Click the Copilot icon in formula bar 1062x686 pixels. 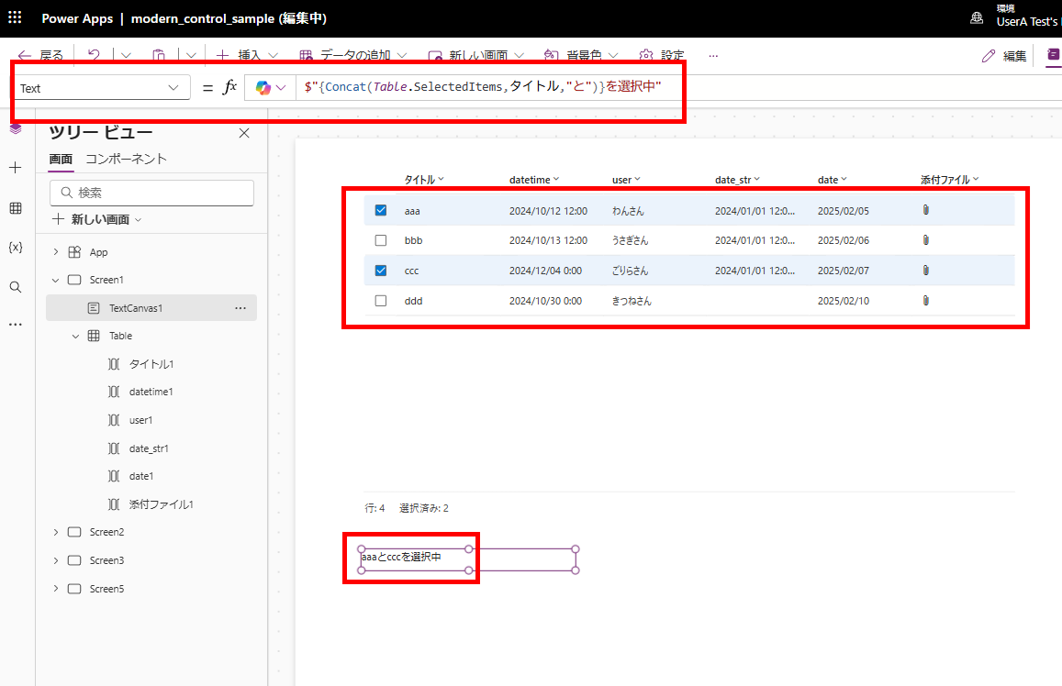[x=263, y=87]
